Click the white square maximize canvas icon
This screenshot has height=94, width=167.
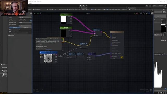coord(152,13)
